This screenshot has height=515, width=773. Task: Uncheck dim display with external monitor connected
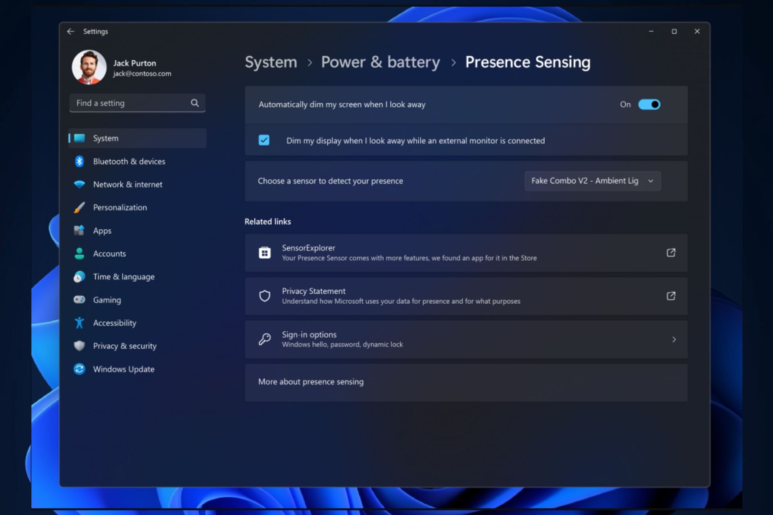tap(264, 140)
